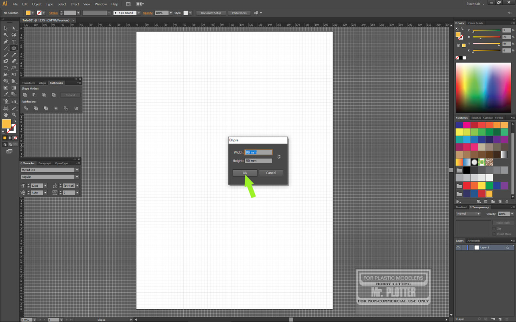Click Minus Front shape mode icon
The image size is (516, 322).
[x=34, y=95]
